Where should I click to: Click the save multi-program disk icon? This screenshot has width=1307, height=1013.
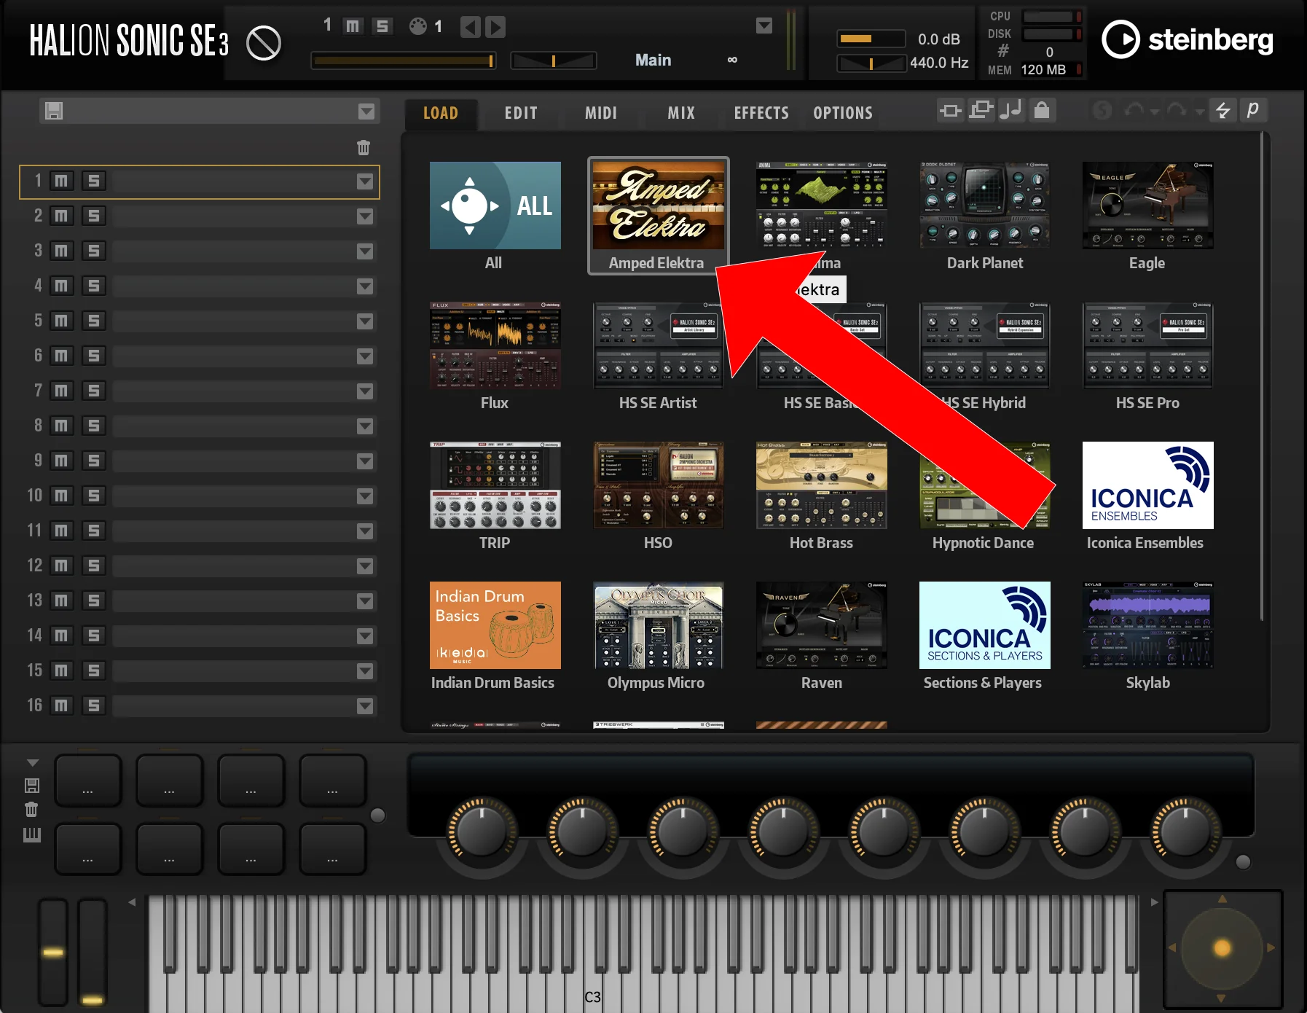54,111
